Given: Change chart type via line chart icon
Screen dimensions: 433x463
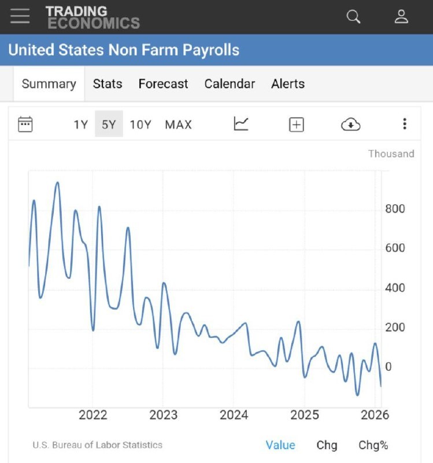Looking at the screenshot, I should 241,124.
